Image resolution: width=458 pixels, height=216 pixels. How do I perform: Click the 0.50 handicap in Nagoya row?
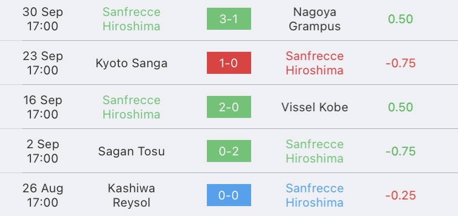coord(400,19)
